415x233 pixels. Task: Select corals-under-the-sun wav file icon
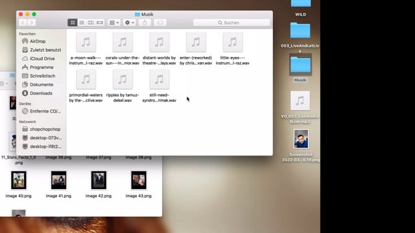coord(123,42)
